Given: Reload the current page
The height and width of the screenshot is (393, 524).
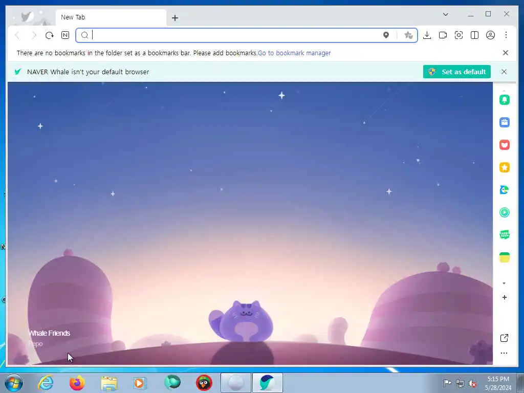Looking at the screenshot, I should (x=50, y=35).
